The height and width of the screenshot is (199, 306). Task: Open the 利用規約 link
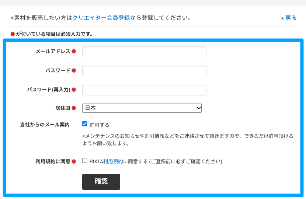point(113,161)
